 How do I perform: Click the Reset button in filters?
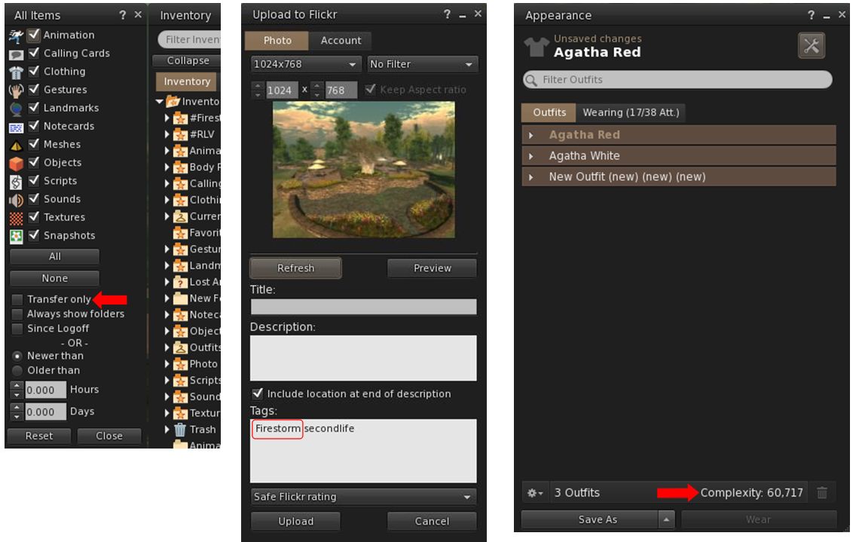(39, 436)
